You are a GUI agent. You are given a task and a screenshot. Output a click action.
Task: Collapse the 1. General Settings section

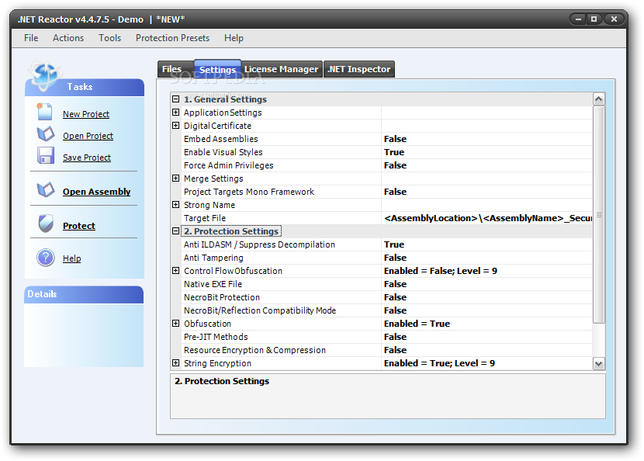pyautogui.click(x=176, y=99)
